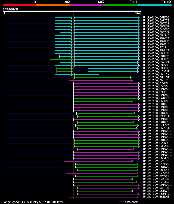Select subject UniRef100_C6H117
The height and width of the screenshot is (204, 174).
click(156, 74)
